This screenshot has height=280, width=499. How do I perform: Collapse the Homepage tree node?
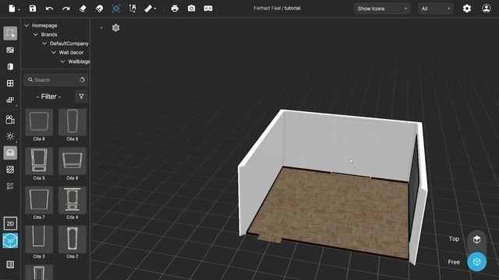point(27,26)
